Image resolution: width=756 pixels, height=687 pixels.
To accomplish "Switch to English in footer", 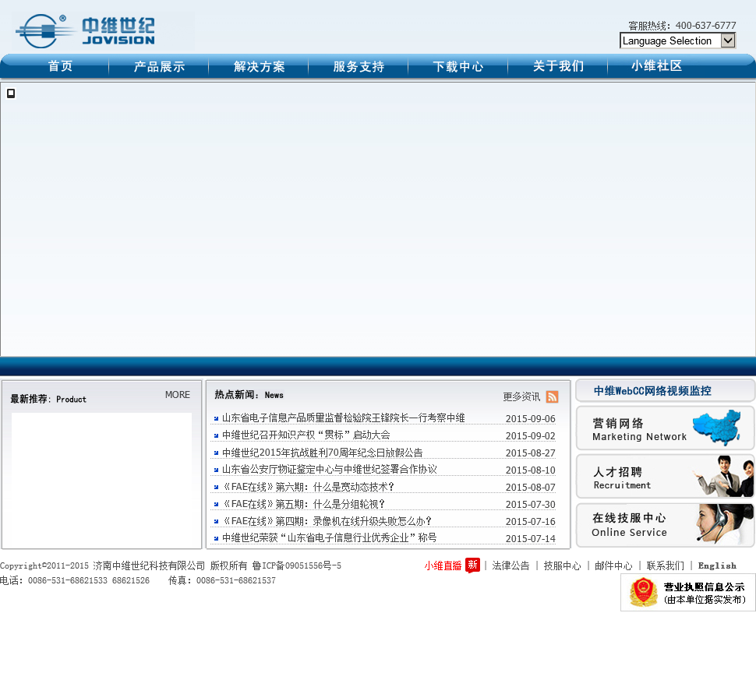I will coord(717,565).
